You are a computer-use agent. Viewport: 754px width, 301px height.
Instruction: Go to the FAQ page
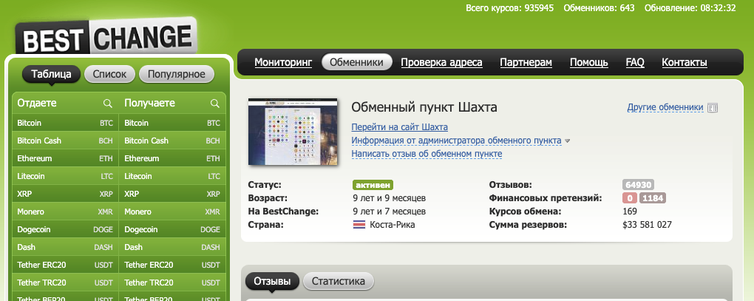(634, 62)
